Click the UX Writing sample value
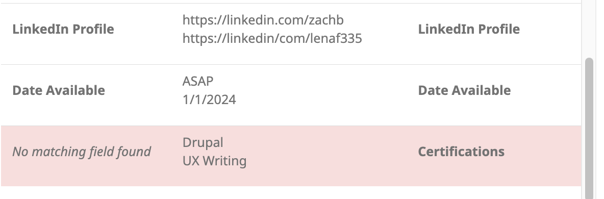 pos(215,161)
